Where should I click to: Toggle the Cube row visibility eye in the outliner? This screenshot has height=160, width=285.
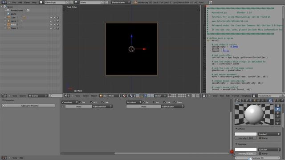pyautogui.click(x=51, y=18)
